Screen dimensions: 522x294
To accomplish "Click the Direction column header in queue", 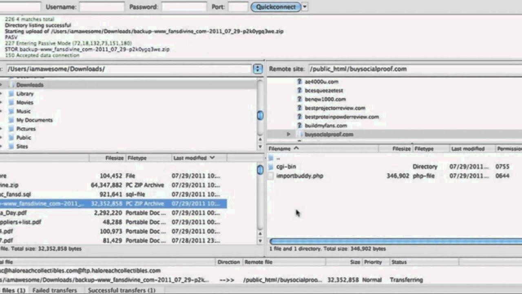I will 229,262.
